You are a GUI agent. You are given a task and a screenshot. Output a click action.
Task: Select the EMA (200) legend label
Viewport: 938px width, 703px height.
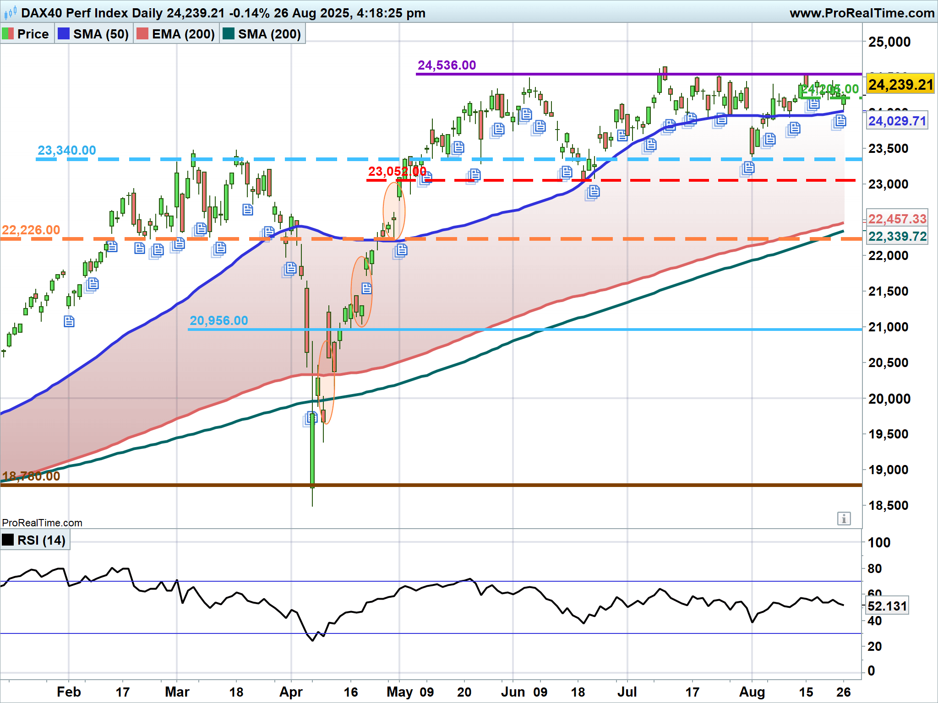click(183, 34)
